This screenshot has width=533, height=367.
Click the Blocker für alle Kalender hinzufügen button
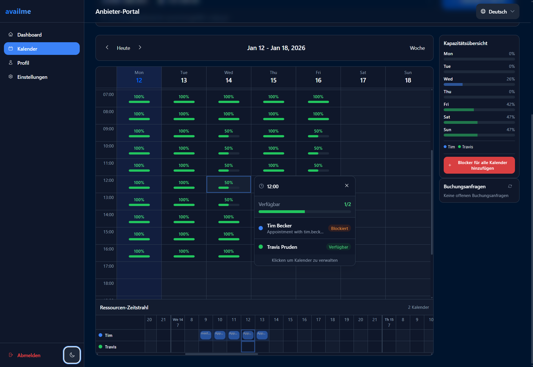click(479, 165)
